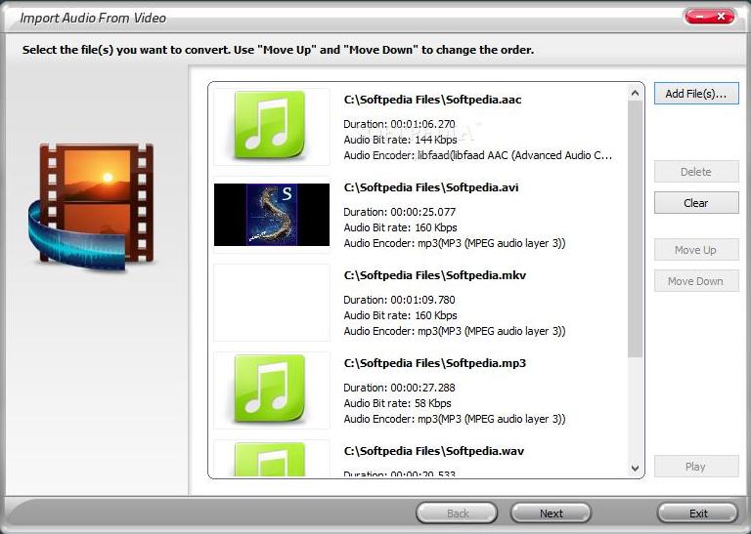
Task: Click Duration: 00:01:06.270 text
Action: (x=399, y=124)
